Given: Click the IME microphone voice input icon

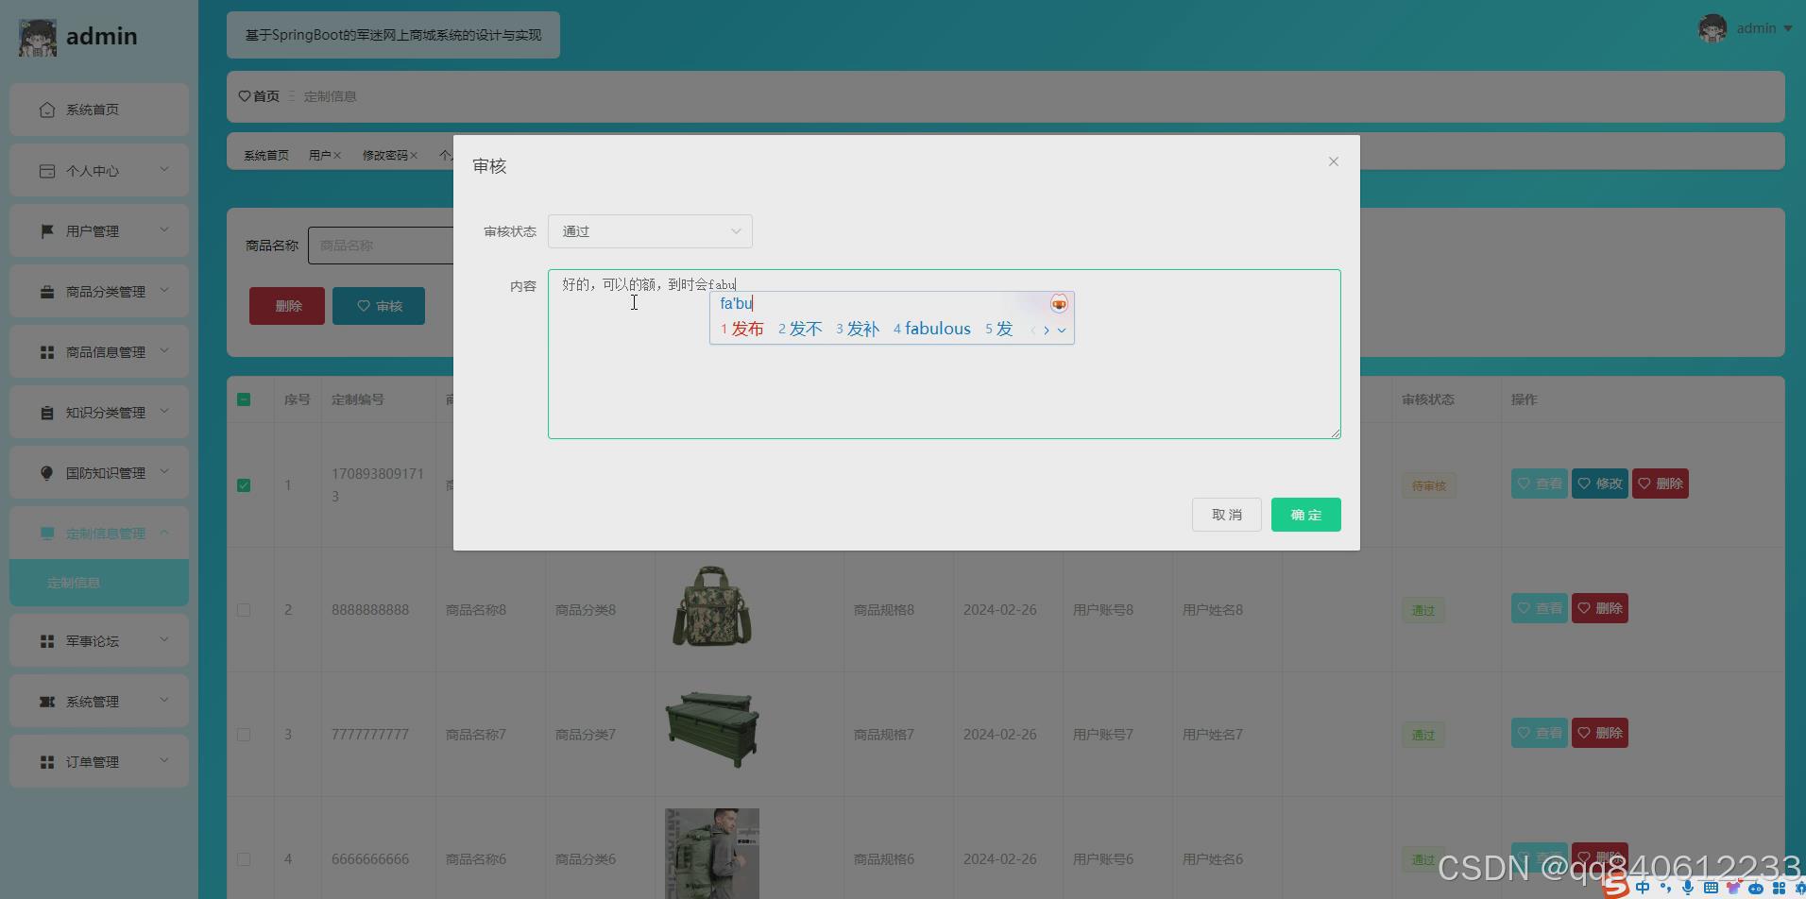Looking at the screenshot, I should [x=1687, y=888].
